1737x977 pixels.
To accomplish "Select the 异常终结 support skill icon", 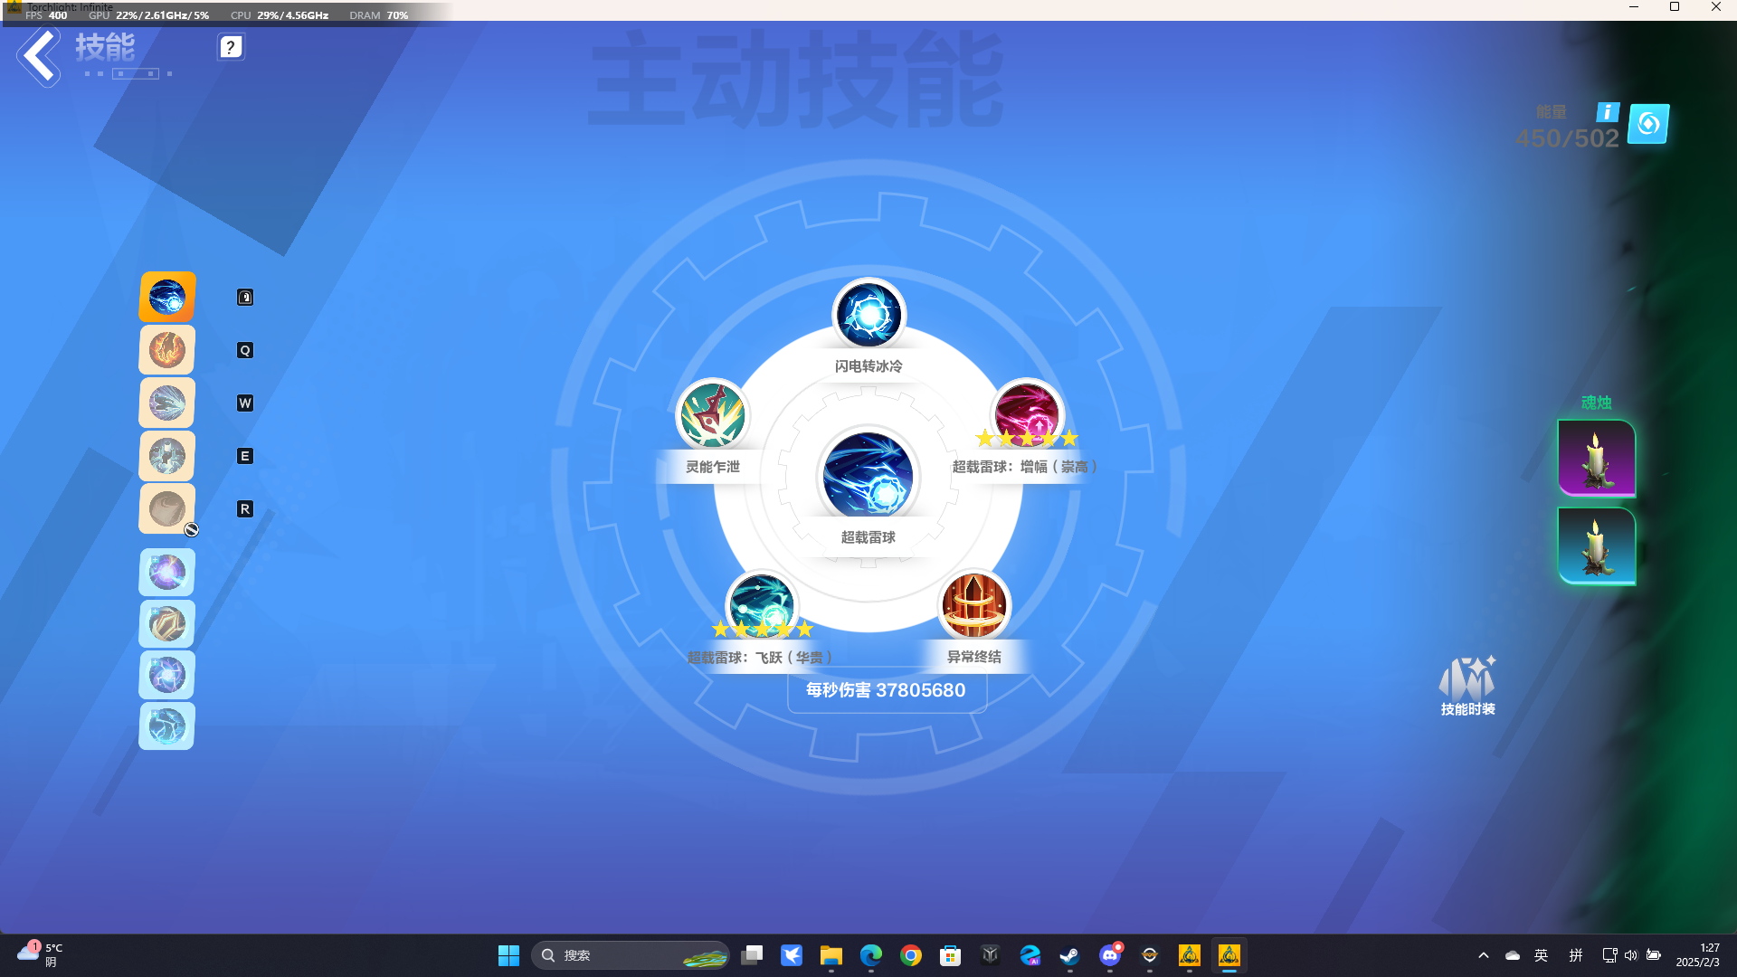I will pos(974,605).
